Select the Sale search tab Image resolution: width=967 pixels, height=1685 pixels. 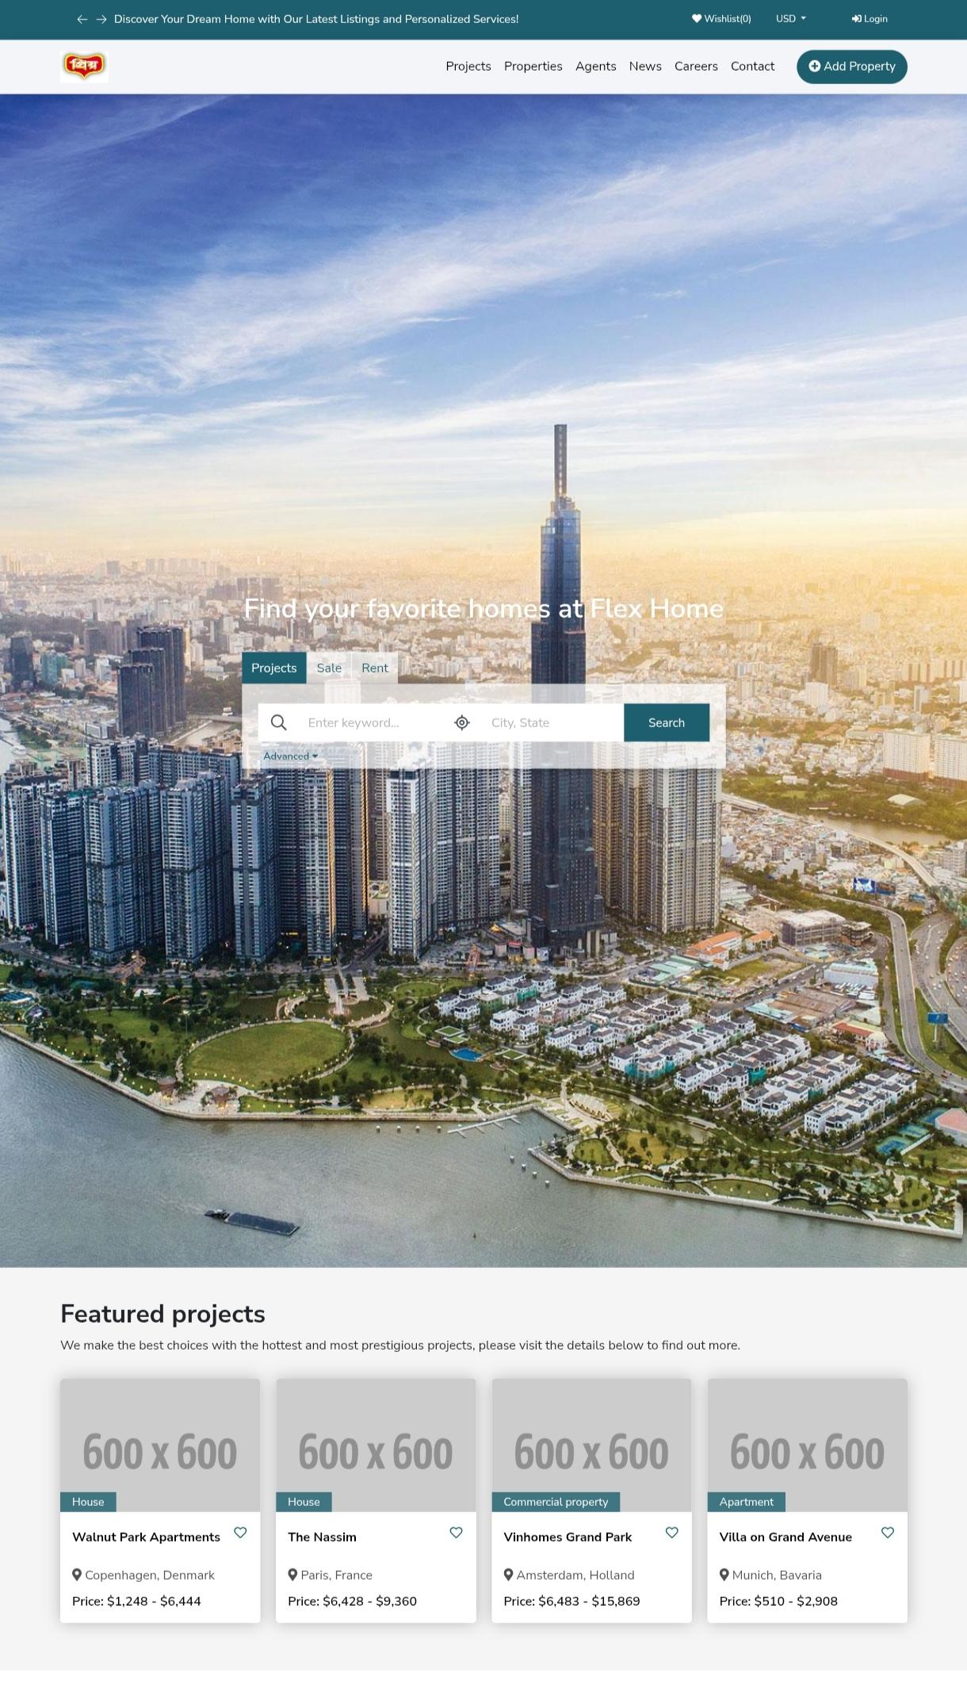point(329,668)
